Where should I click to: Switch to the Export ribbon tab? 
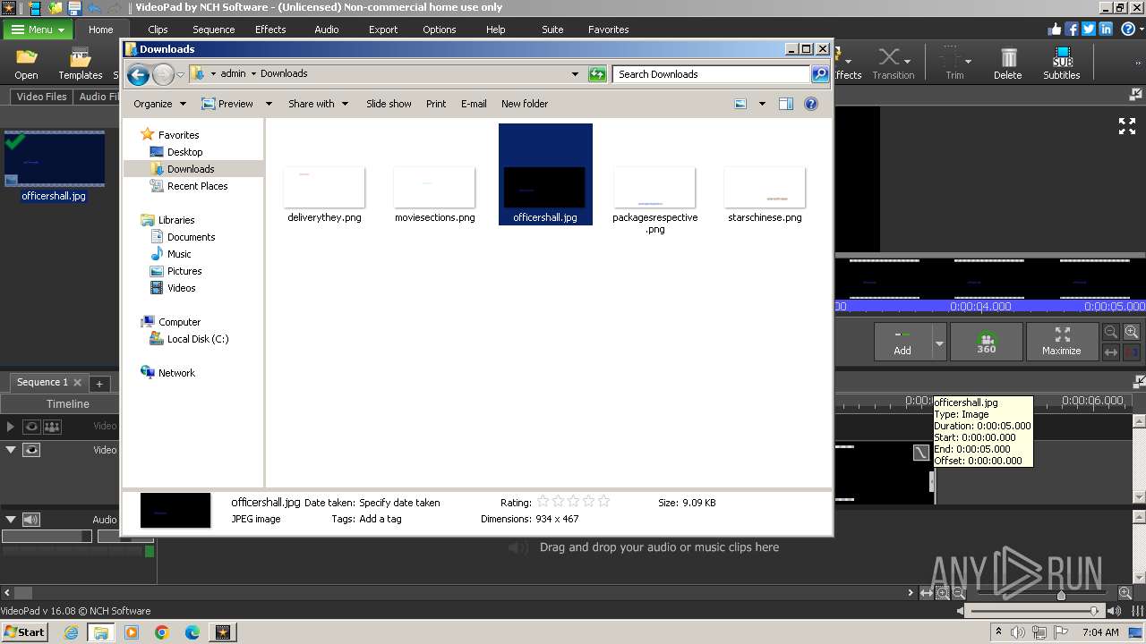(383, 30)
